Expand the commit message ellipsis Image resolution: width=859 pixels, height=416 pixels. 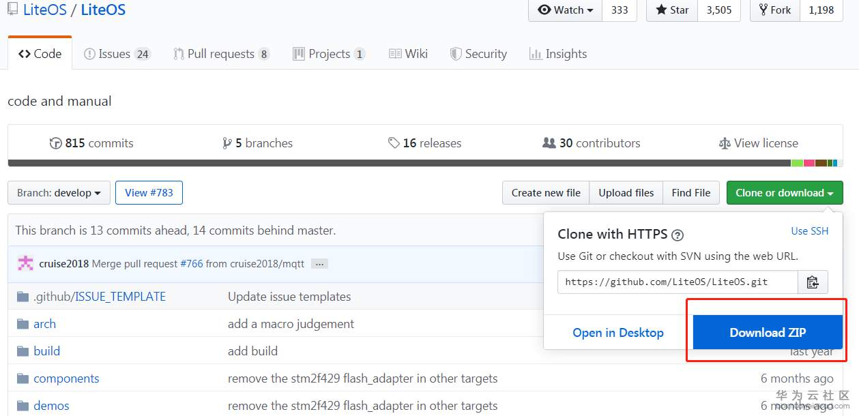(x=319, y=264)
